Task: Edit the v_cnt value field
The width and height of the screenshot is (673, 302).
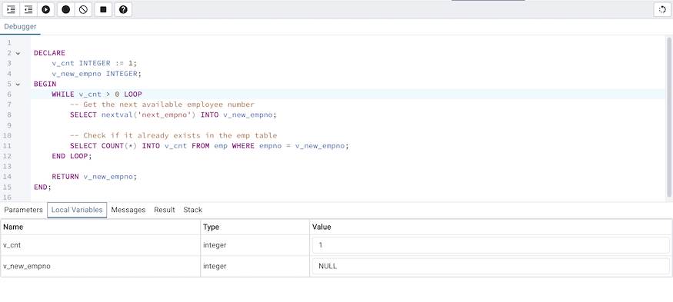Action: point(491,245)
